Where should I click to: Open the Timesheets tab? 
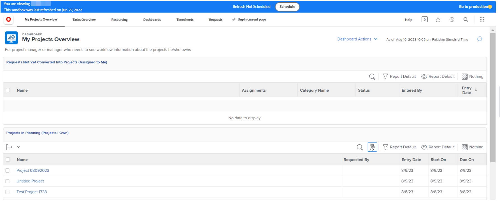pyautogui.click(x=185, y=20)
